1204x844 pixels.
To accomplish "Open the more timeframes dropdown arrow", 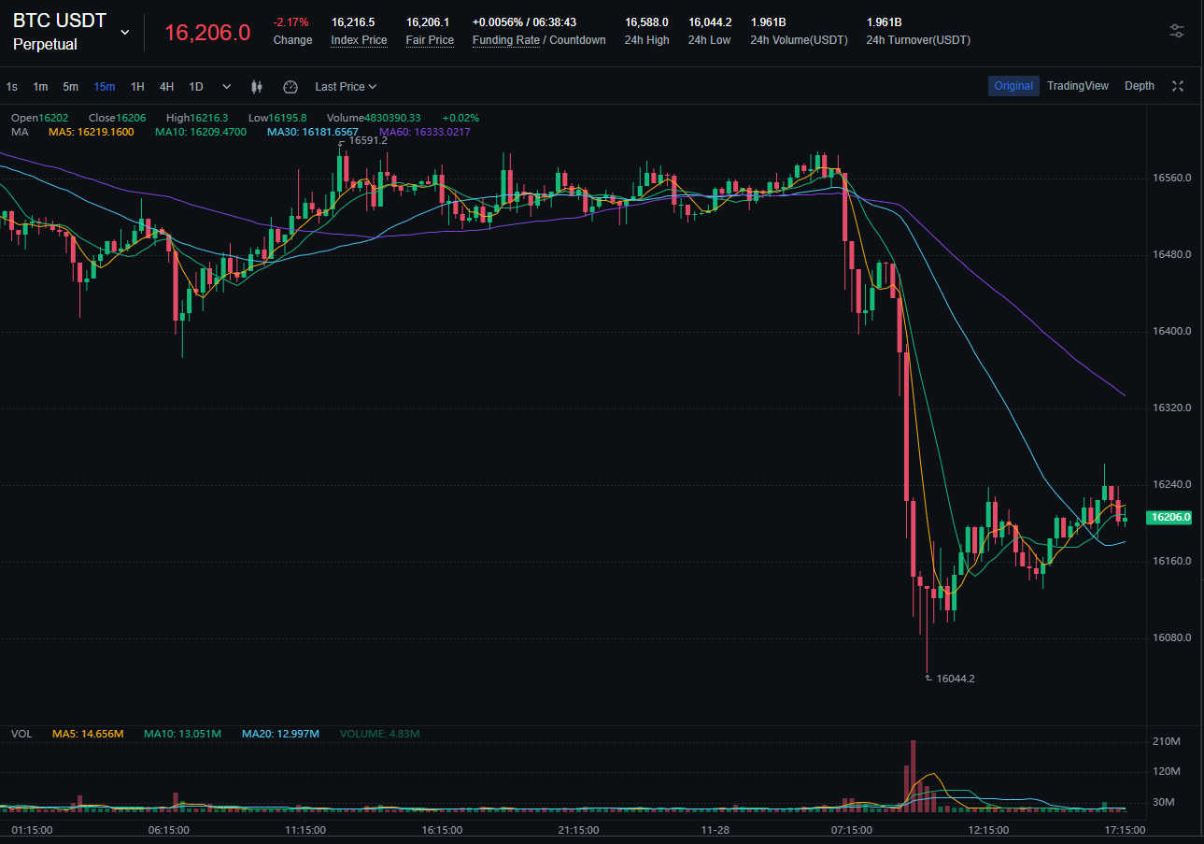I will click(x=226, y=87).
